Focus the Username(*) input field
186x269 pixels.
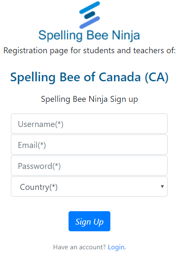click(89, 124)
